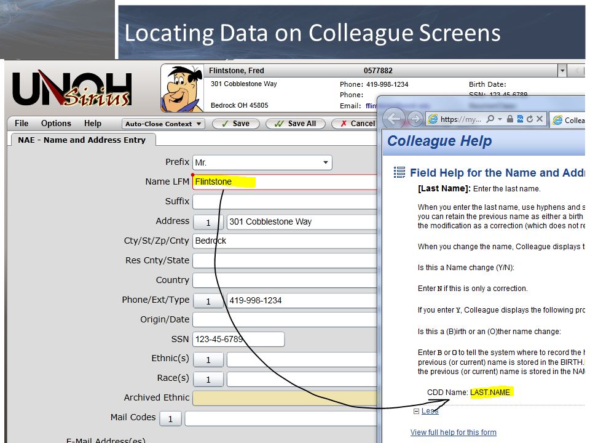
Task: Open the File menu
Action: pos(22,123)
